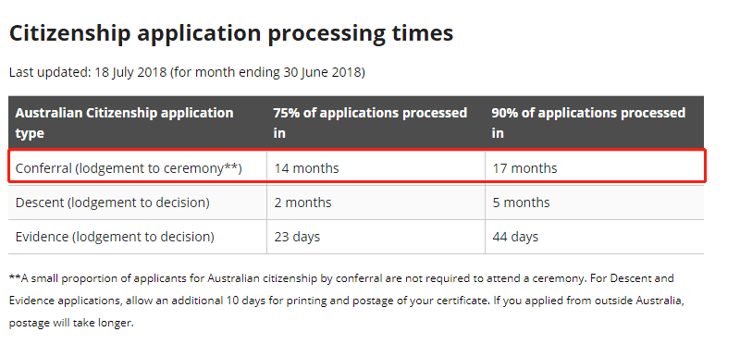Click the 44 days cell
The height and width of the screenshot is (344, 740).
pyautogui.click(x=594, y=237)
